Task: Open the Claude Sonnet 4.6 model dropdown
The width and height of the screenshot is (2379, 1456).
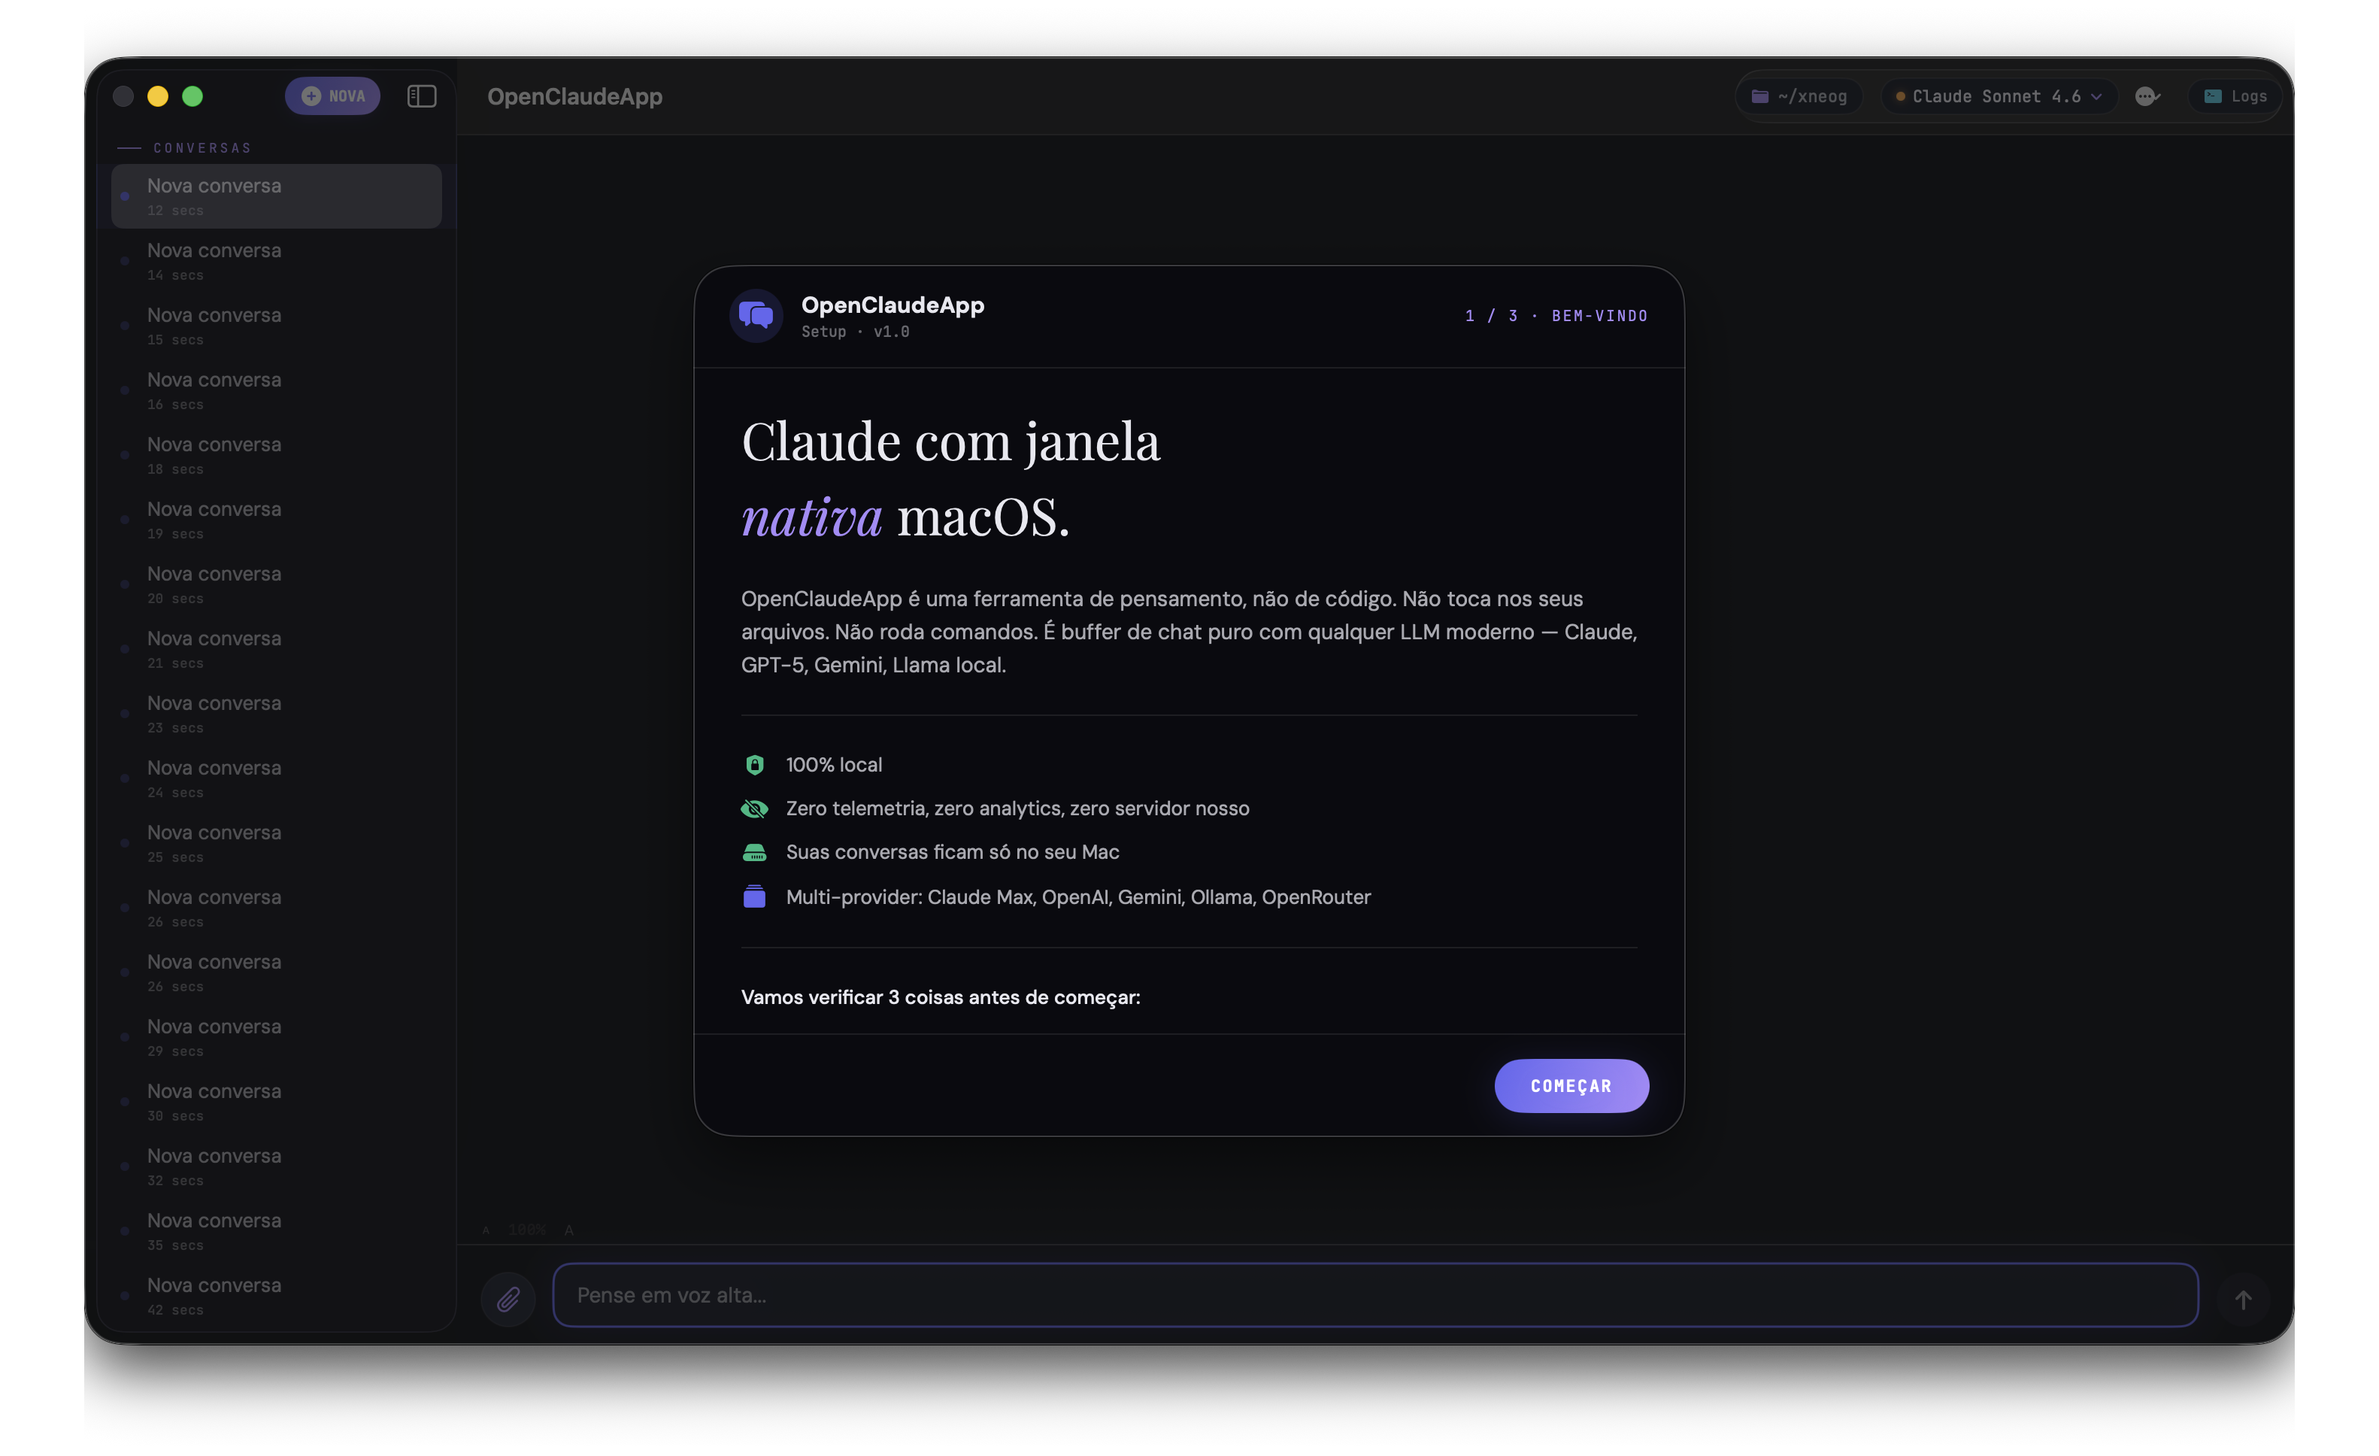Action: click(x=1999, y=96)
